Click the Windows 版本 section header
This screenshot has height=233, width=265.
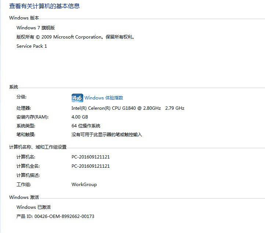click(24, 18)
